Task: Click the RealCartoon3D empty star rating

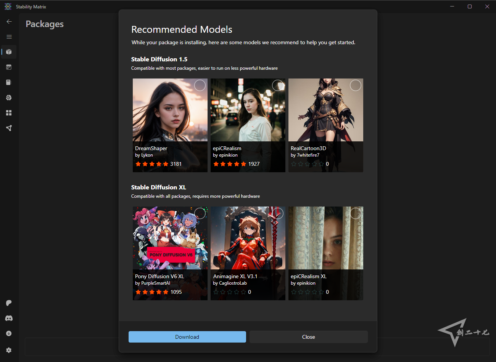Action: coord(308,164)
